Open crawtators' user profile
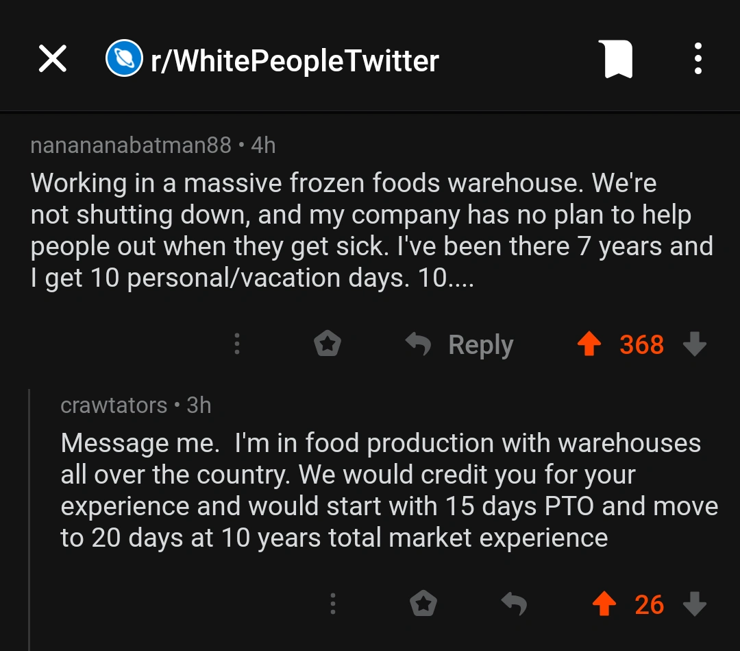Screen dimensions: 740x651 point(114,405)
